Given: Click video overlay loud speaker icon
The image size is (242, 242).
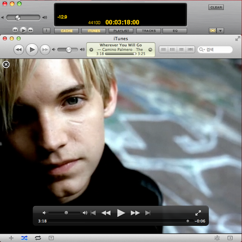Looking at the screenshot, I should (85, 213).
